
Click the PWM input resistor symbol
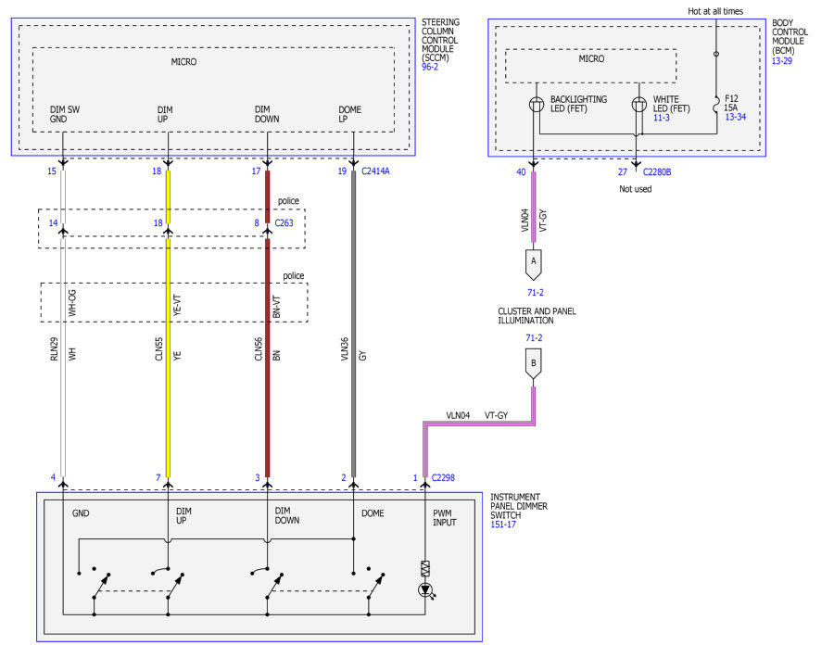425,568
